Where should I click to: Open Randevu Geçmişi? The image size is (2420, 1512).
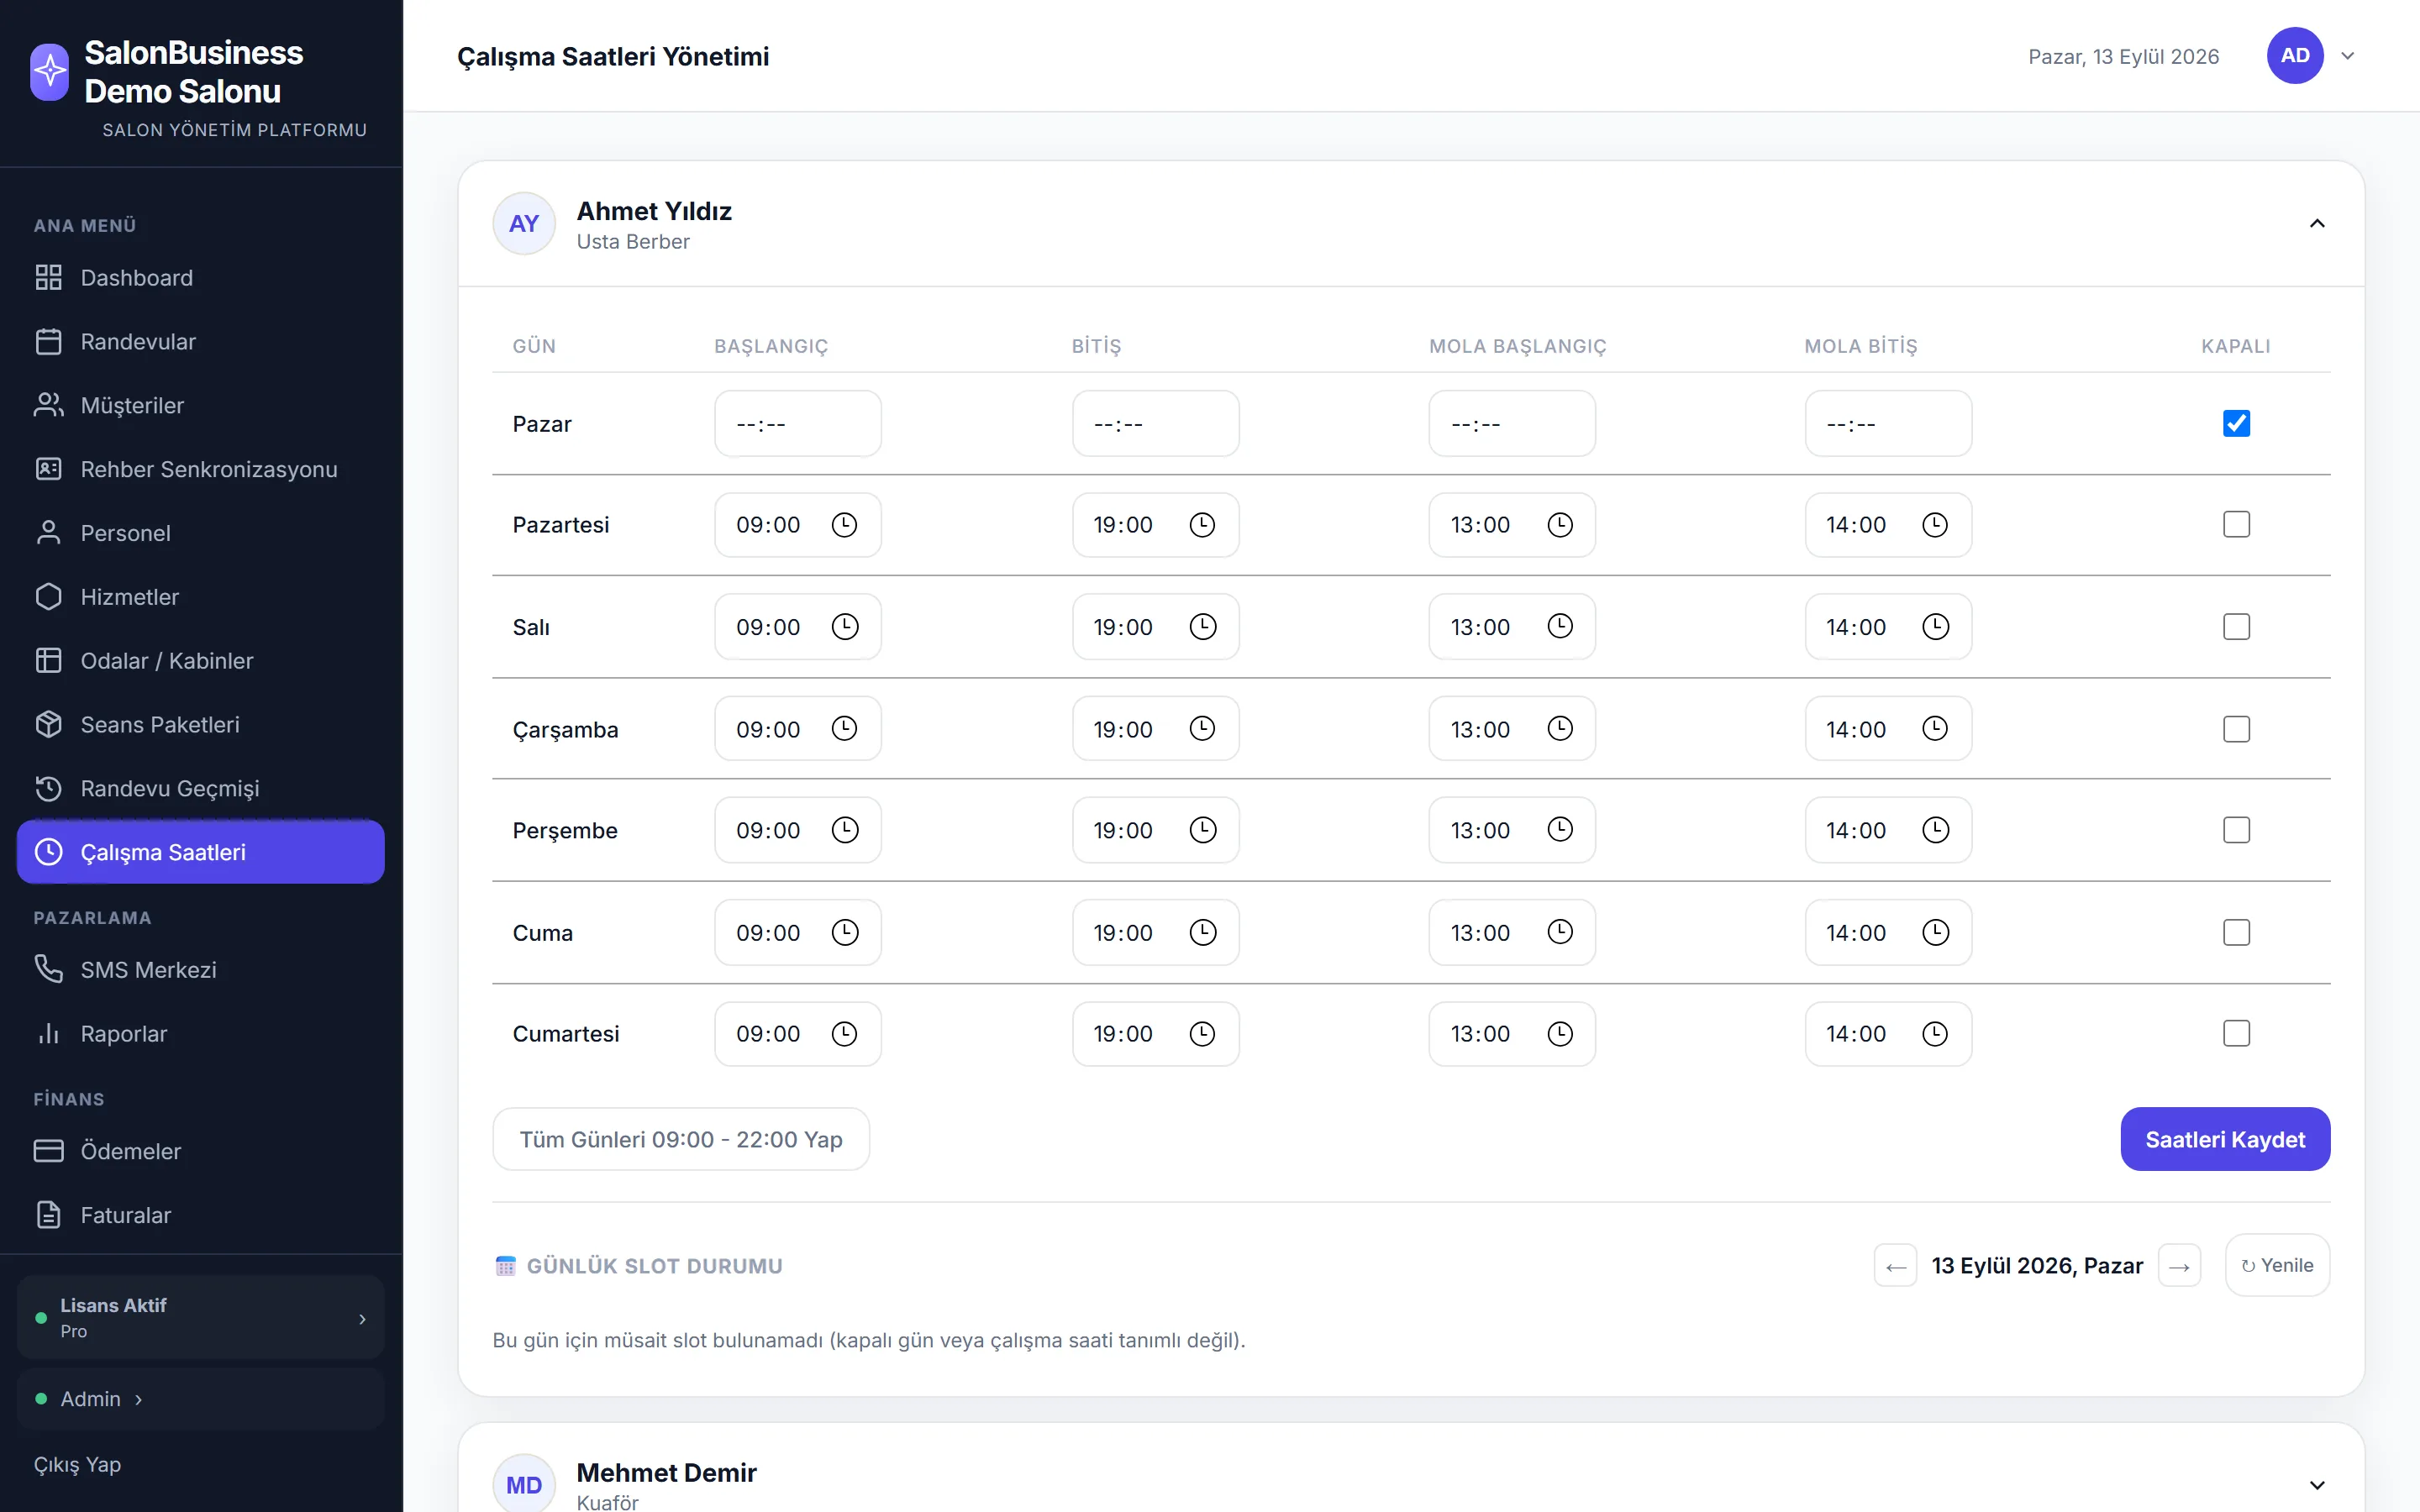tap(201, 789)
